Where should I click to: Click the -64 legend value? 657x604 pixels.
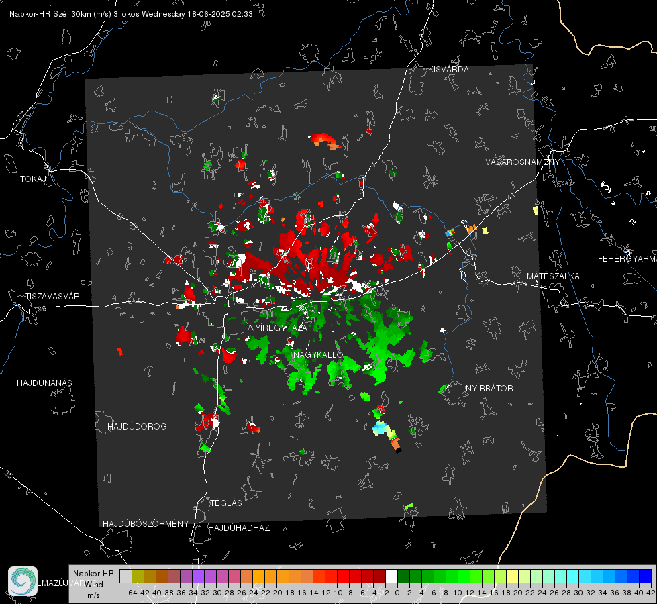[x=131, y=593]
